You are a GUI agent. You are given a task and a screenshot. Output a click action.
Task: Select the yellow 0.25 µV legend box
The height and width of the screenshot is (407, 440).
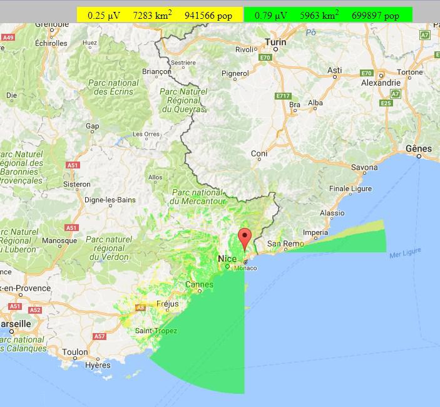click(x=160, y=15)
